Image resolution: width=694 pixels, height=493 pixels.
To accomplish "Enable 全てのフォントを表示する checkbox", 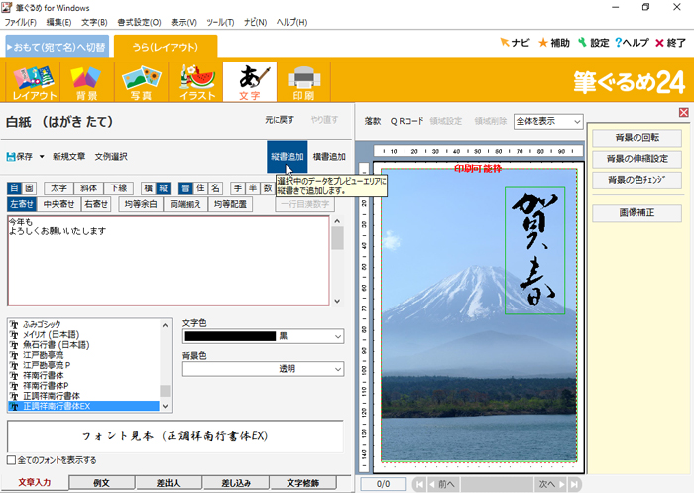I will (12, 460).
